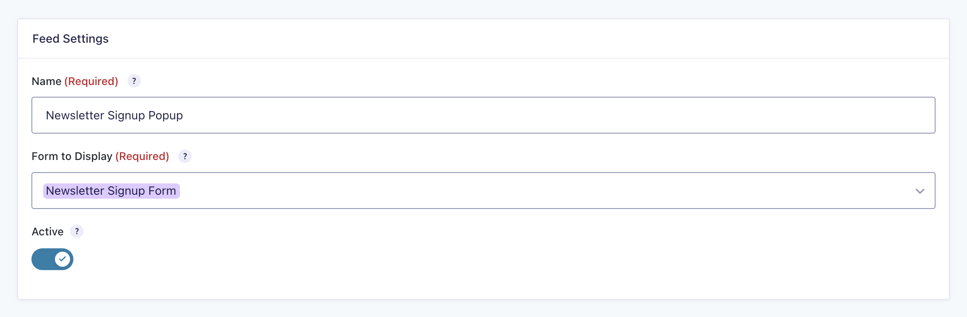Screen dimensions: 967x317
Task: Click the Form to Display label
Action: pyautogui.click(x=72, y=157)
